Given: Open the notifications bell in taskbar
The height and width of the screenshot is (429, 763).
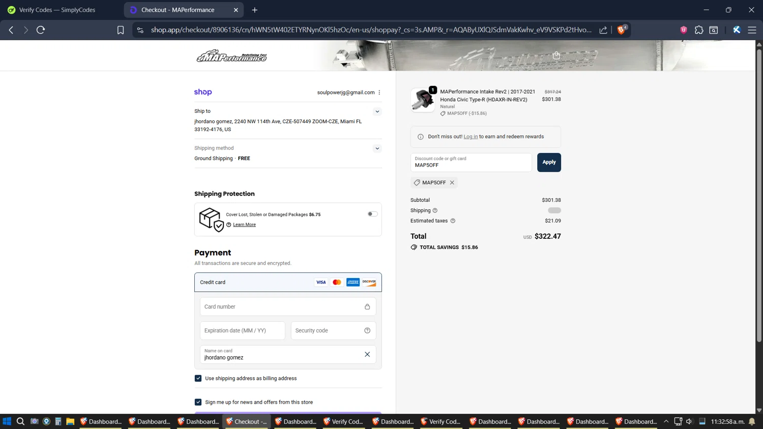Looking at the screenshot, I should point(752,421).
